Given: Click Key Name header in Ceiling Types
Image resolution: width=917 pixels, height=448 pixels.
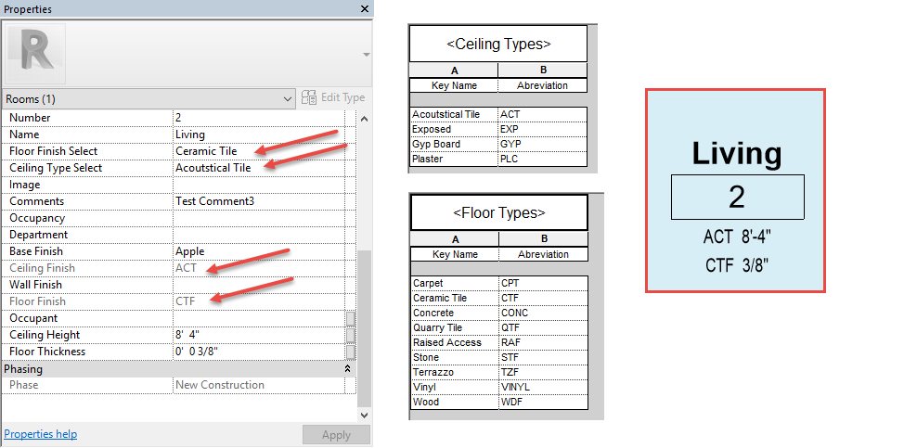Looking at the screenshot, I should point(454,85).
